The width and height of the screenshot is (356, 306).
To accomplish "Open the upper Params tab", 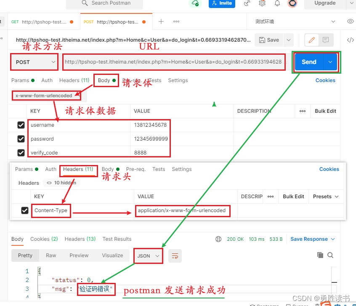I will click(23, 80).
